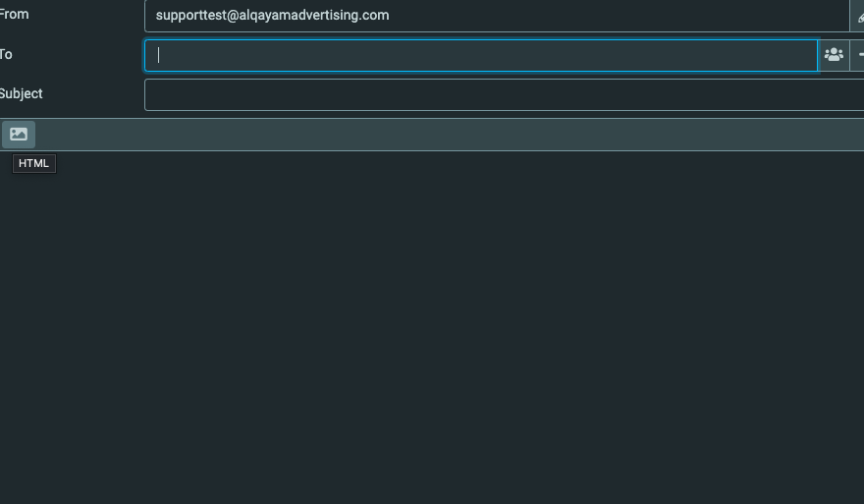The height and width of the screenshot is (504, 864).
Task: Place cursor at text caret in To field
Action: [x=159, y=55]
